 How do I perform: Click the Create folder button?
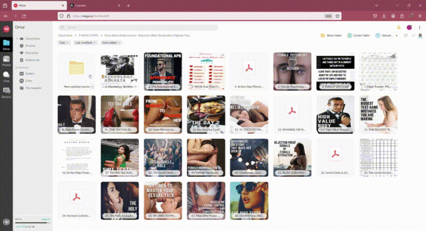coord(359,36)
